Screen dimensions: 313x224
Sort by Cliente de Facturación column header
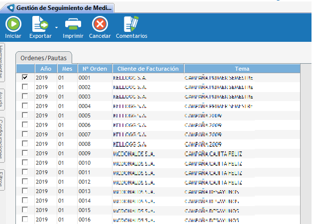click(x=148, y=69)
